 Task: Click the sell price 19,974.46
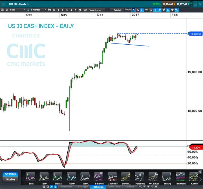(169, 4)
